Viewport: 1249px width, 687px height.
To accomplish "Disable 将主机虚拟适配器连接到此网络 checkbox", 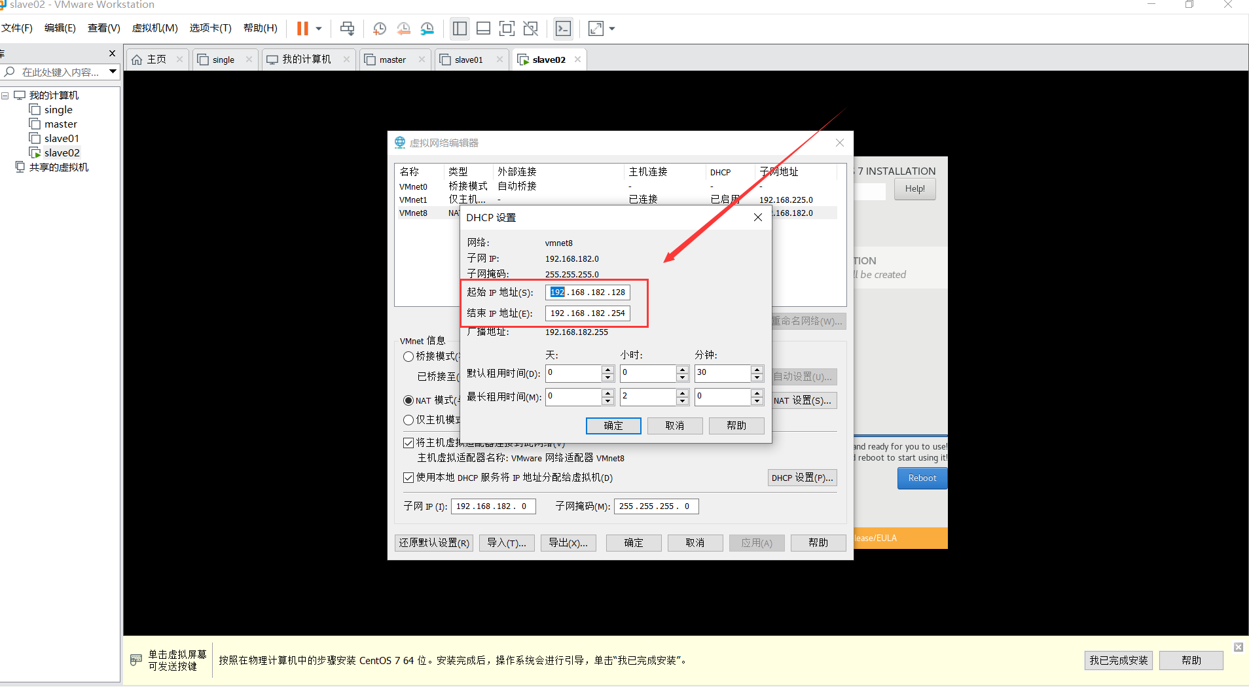I will 408,442.
